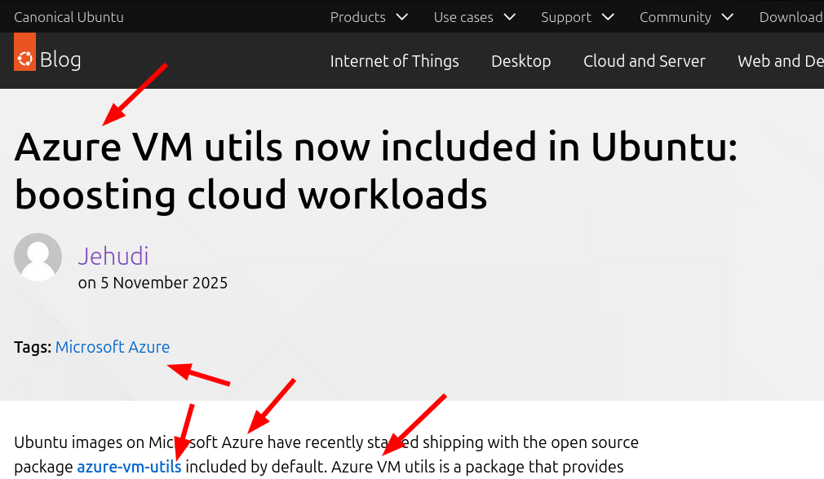Go to Internet of Things category
This screenshot has width=824, height=479.
(x=394, y=61)
